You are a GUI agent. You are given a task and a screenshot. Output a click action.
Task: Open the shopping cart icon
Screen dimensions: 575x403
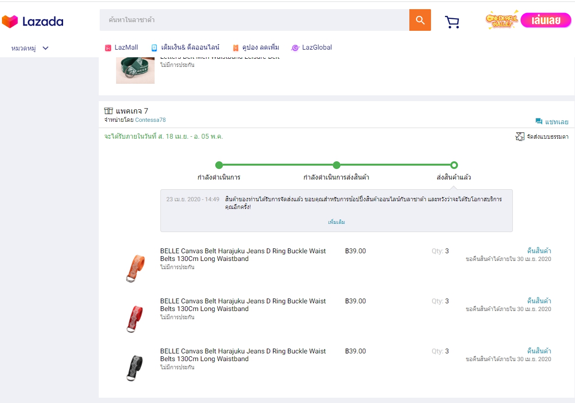[x=452, y=22]
